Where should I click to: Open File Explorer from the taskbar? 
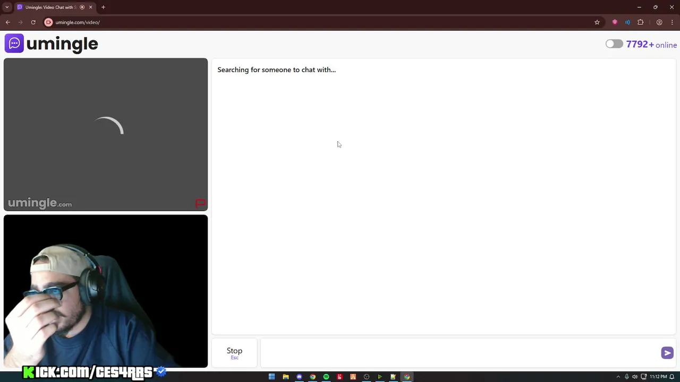pos(285,377)
